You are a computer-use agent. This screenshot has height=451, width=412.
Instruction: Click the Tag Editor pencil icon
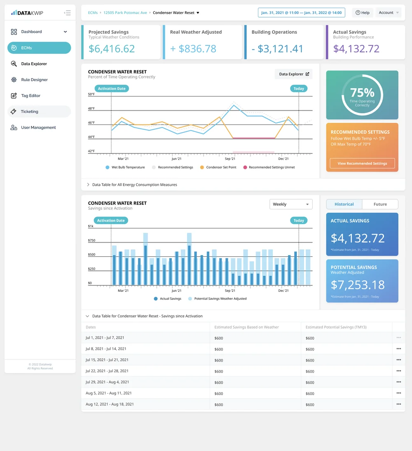click(14, 96)
